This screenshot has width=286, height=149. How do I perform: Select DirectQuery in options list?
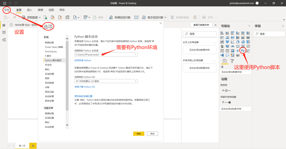coord(51,52)
